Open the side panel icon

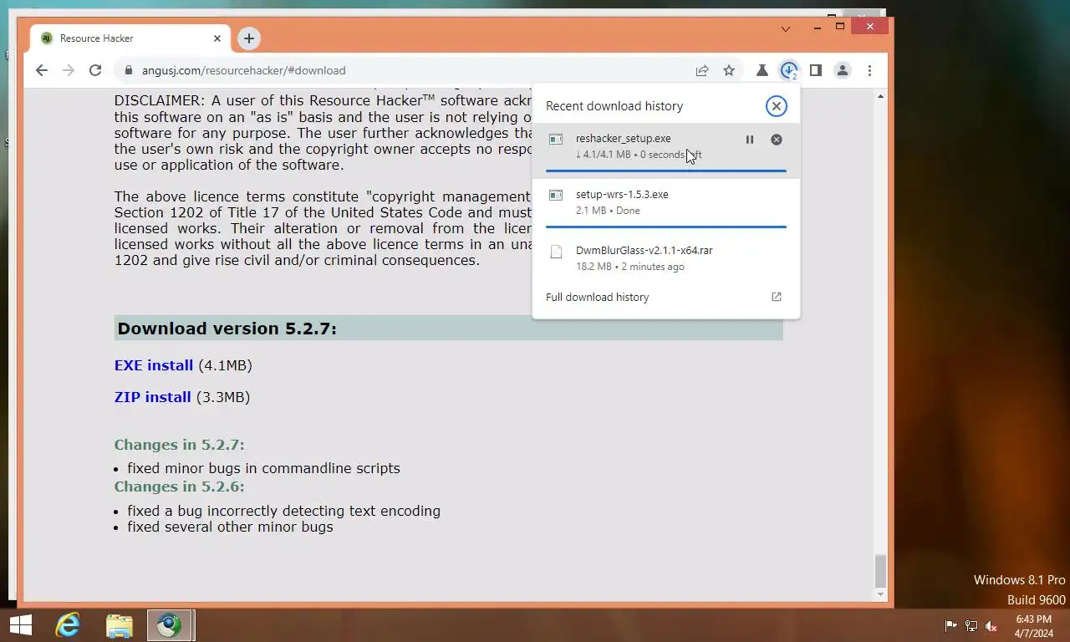click(815, 70)
